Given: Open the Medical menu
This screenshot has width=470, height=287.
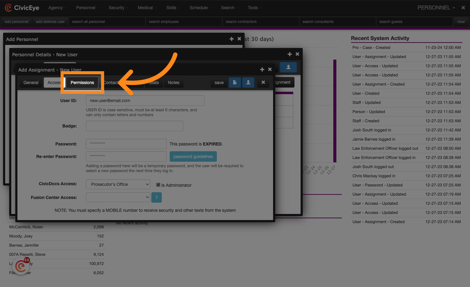Looking at the screenshot, I should [x=147, y=8].
